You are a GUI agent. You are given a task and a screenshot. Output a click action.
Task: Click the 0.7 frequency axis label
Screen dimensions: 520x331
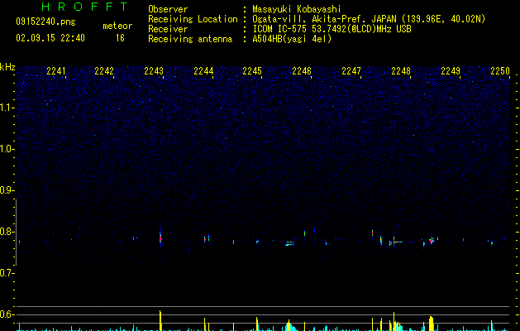pyautogui.click(x=7, y=273)
